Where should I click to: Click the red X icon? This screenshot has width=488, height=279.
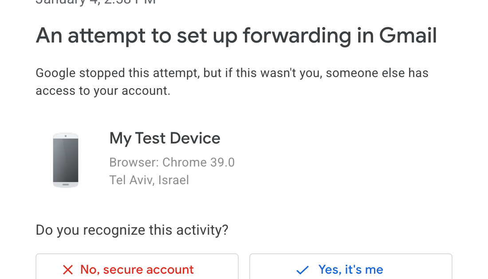pyautogui.click(x=67, y=270)
